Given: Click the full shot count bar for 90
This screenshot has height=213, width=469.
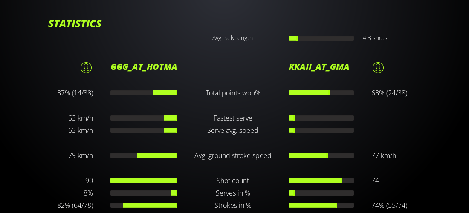Looking at the screenshot, I should (x=144, y=181).
